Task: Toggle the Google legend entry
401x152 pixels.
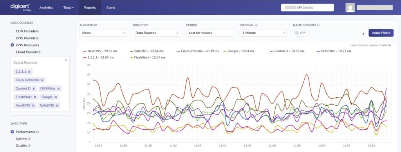Action: [x=239, y=51]
